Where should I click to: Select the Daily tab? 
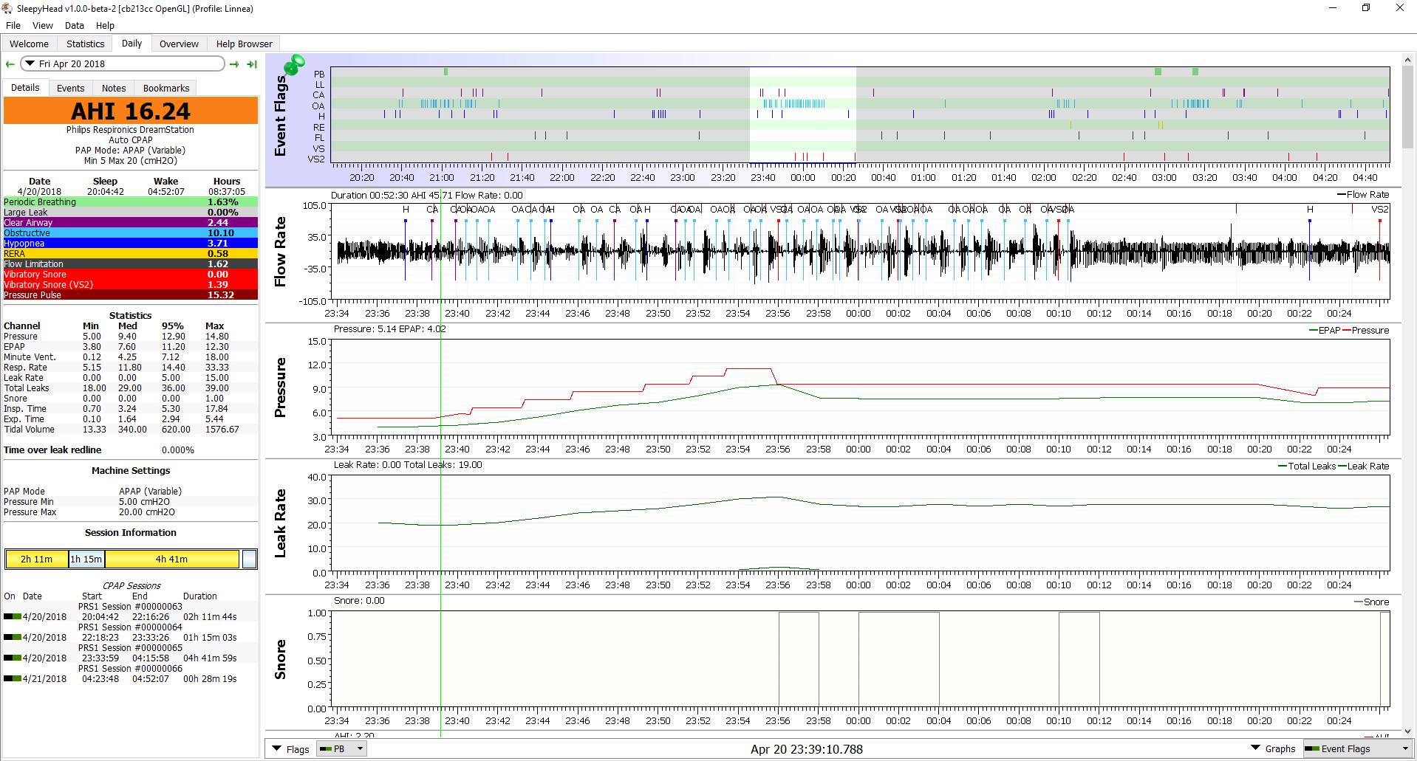132,44
